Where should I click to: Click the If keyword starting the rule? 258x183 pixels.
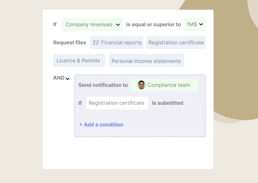click(x=55, y=24)
